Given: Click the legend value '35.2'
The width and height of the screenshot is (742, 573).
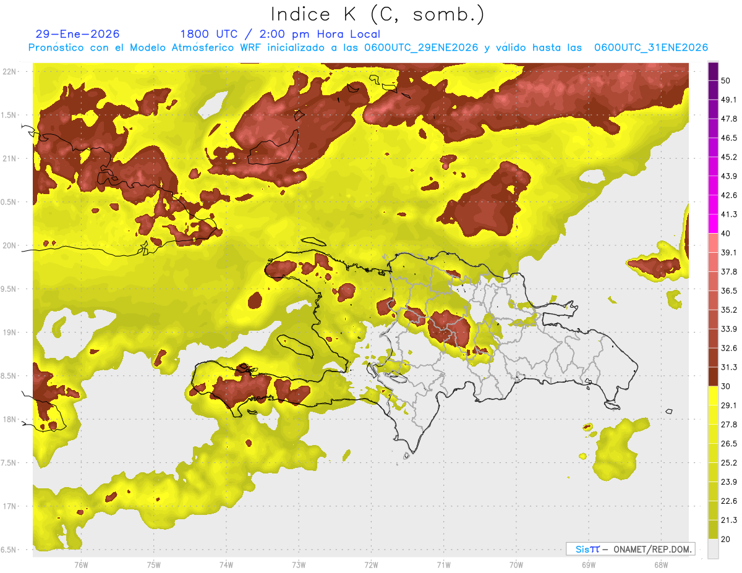Looking at the screenshot, I should coord(729,310).
